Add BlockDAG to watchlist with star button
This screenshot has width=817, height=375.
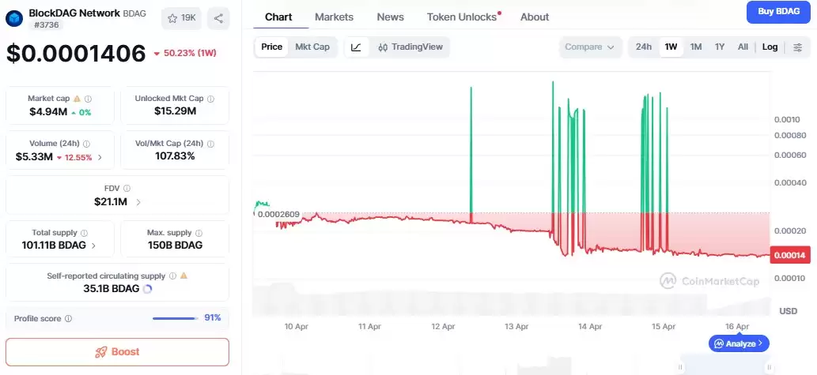point(181,19)
